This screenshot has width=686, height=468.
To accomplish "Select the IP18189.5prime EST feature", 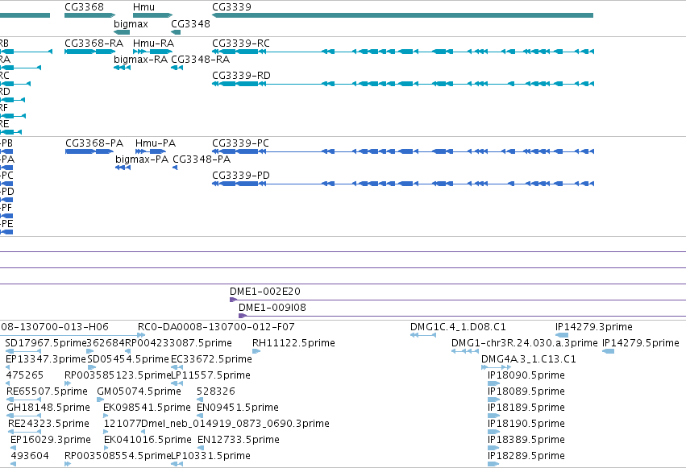I will [493, 416].
